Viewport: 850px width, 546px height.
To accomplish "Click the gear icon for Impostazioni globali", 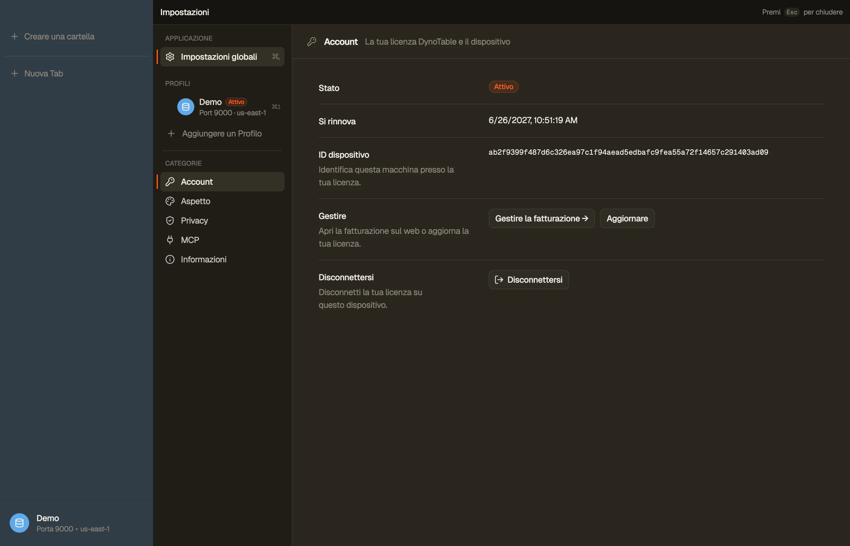I will pos(170,57).
